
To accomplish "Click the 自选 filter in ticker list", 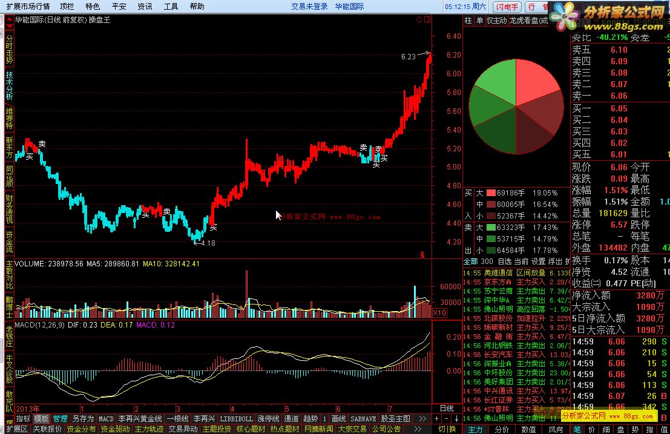I will (x=505, y=261).
